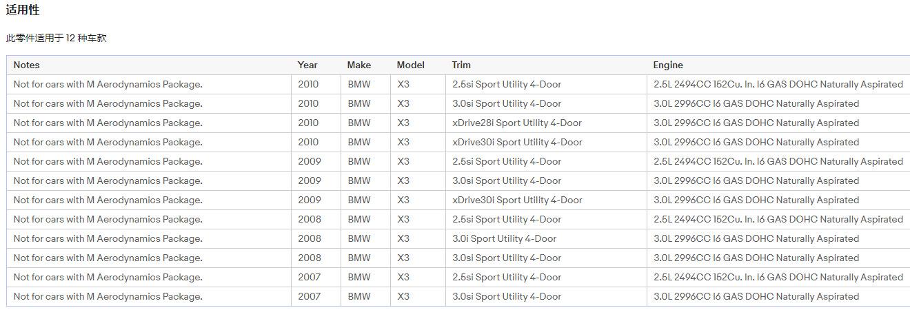Select the xDrive28i Sport Utility 4-Door trim cell

click(516, 123)
